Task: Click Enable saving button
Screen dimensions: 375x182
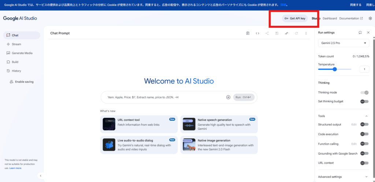Action: pyautogui.click(x=22, y=81)
